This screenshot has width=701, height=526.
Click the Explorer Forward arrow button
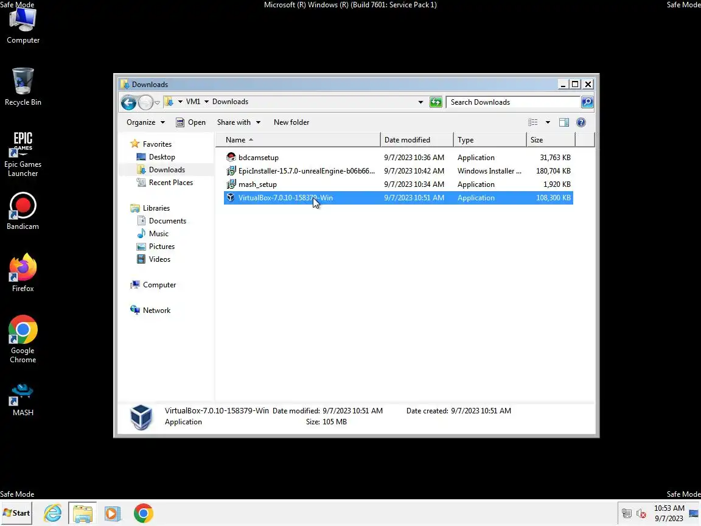(x=145, y=102)
